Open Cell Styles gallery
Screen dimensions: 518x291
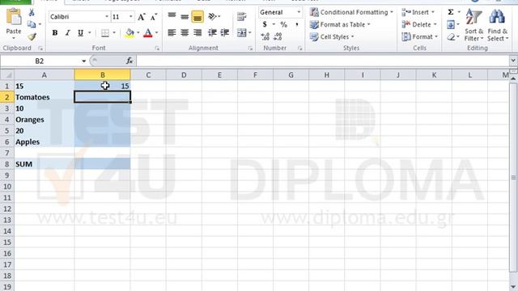[332, 36]
